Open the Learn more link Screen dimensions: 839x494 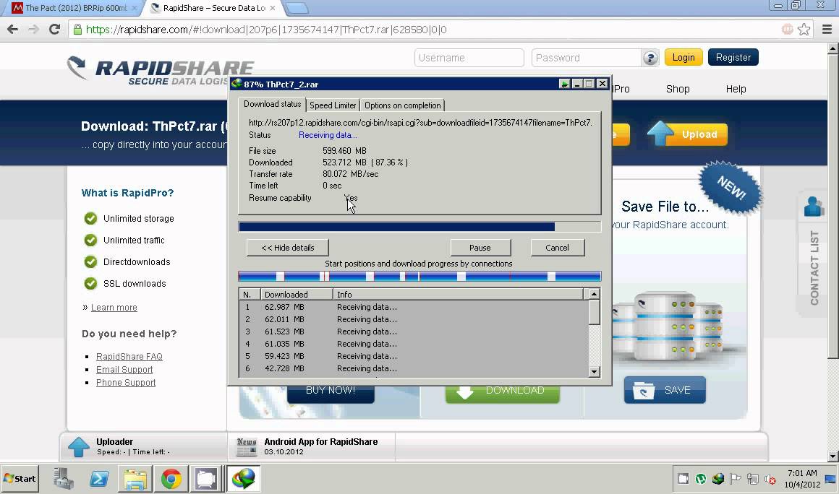point(114,308)
